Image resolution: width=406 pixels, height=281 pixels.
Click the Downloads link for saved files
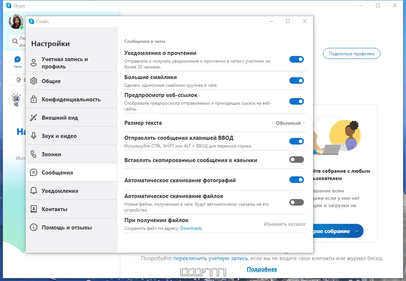click(191, 228)
